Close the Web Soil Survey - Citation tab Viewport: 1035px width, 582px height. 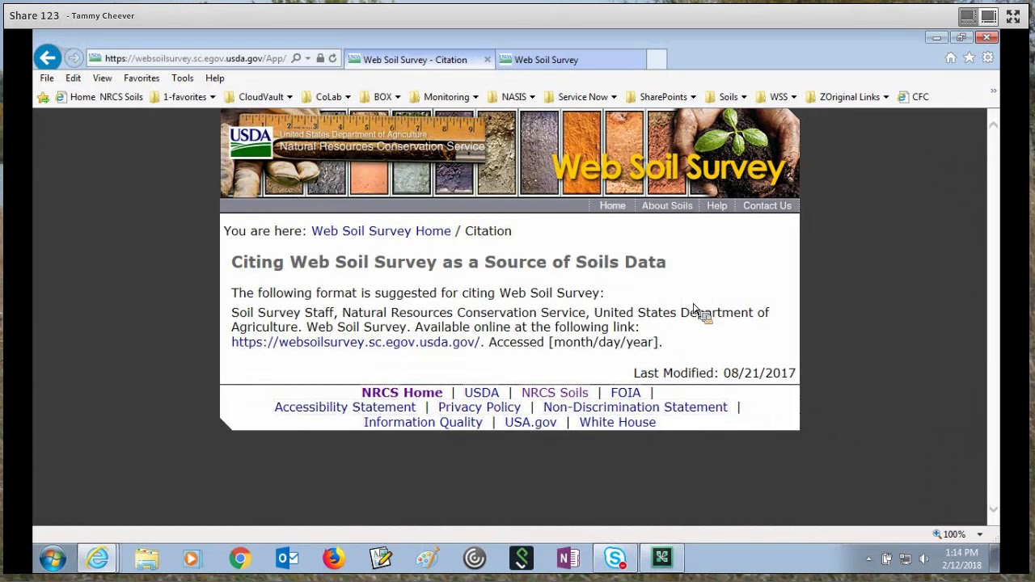point(487,60)
